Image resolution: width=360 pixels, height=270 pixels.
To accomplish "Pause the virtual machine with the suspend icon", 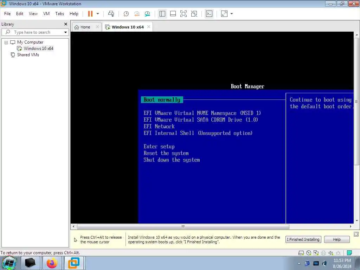I will point(90,14).
